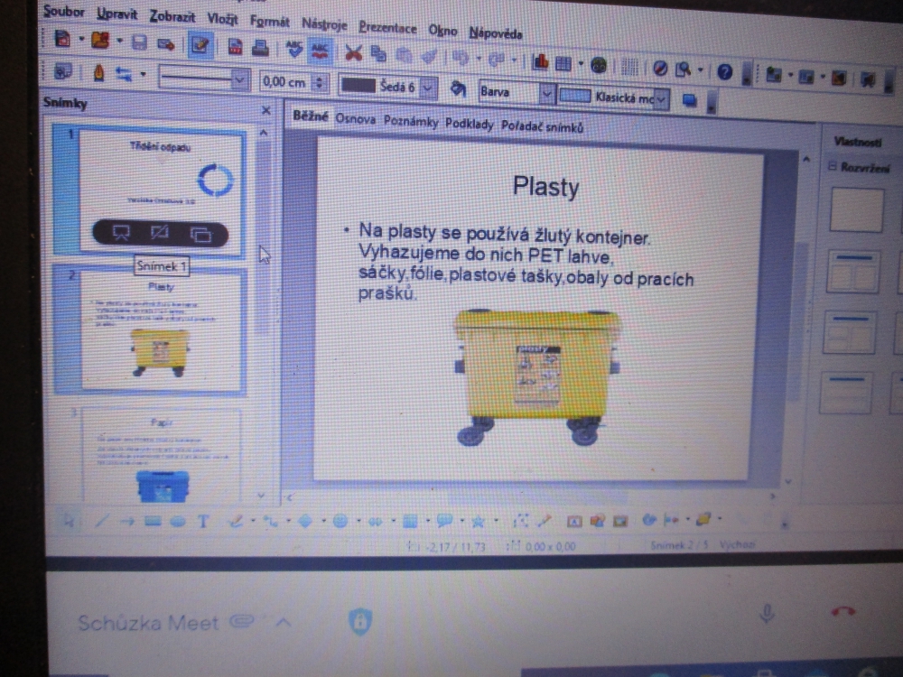Toggle automatic spell checking
This screenshot has height=677, width=903.
click(321, 51)
